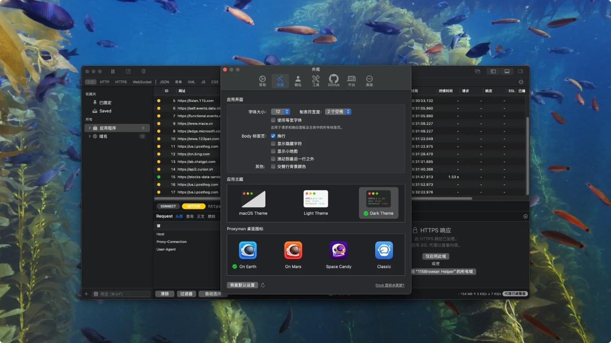Uncheck the 换行 word wrap checkbox
This screenshot has height=343, width=611.
pyautogui.click(x=273, y=136)
